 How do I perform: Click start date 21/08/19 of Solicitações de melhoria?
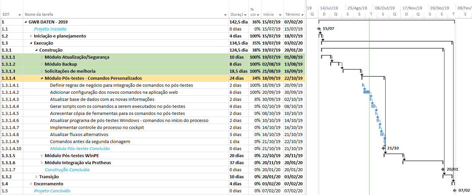click(x=272, y=71)
